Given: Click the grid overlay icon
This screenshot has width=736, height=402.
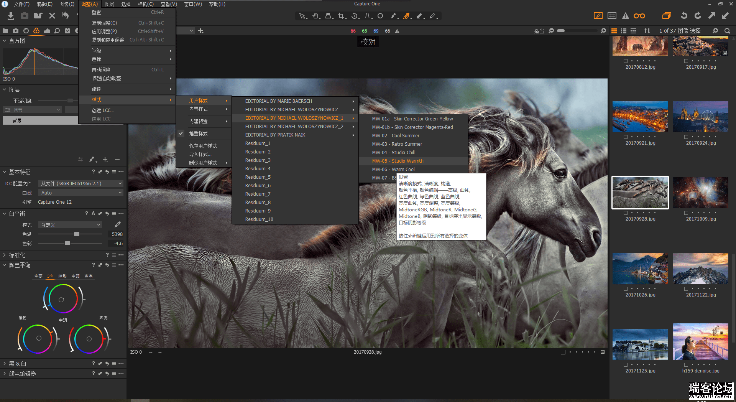Looking at the screenshot, I should point(612,16).
